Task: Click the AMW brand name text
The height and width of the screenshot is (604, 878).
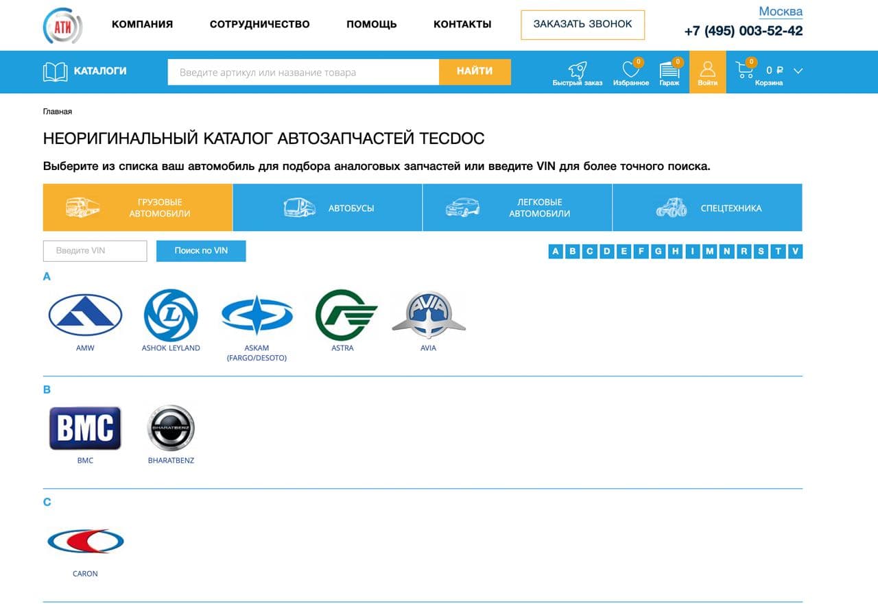Action: click(x=85, y=348)
